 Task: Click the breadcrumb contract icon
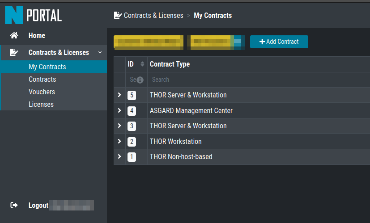click(x=118, y=15)
